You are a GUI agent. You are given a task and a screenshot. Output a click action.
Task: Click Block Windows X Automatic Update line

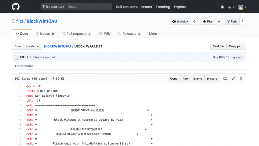click(x=89, y=120)
